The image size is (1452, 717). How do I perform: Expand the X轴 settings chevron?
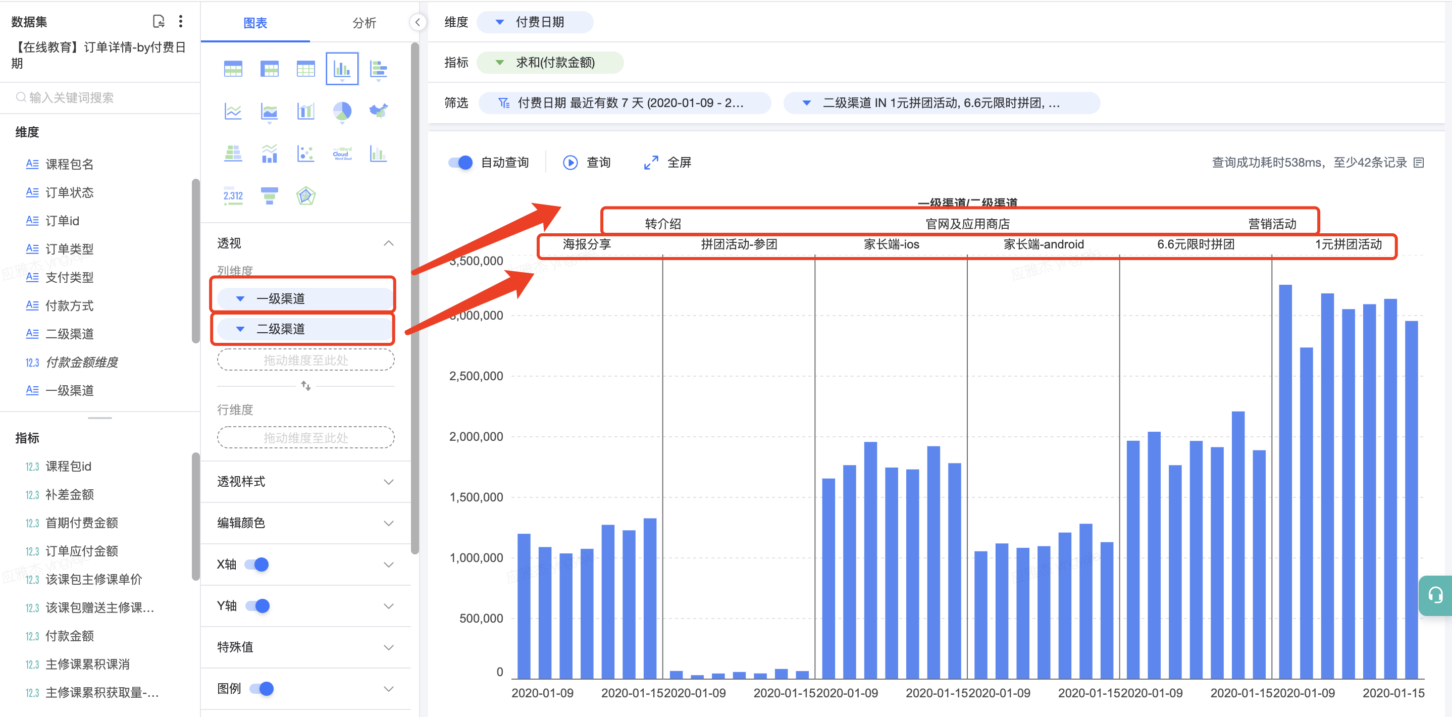[x=388, y=564]
